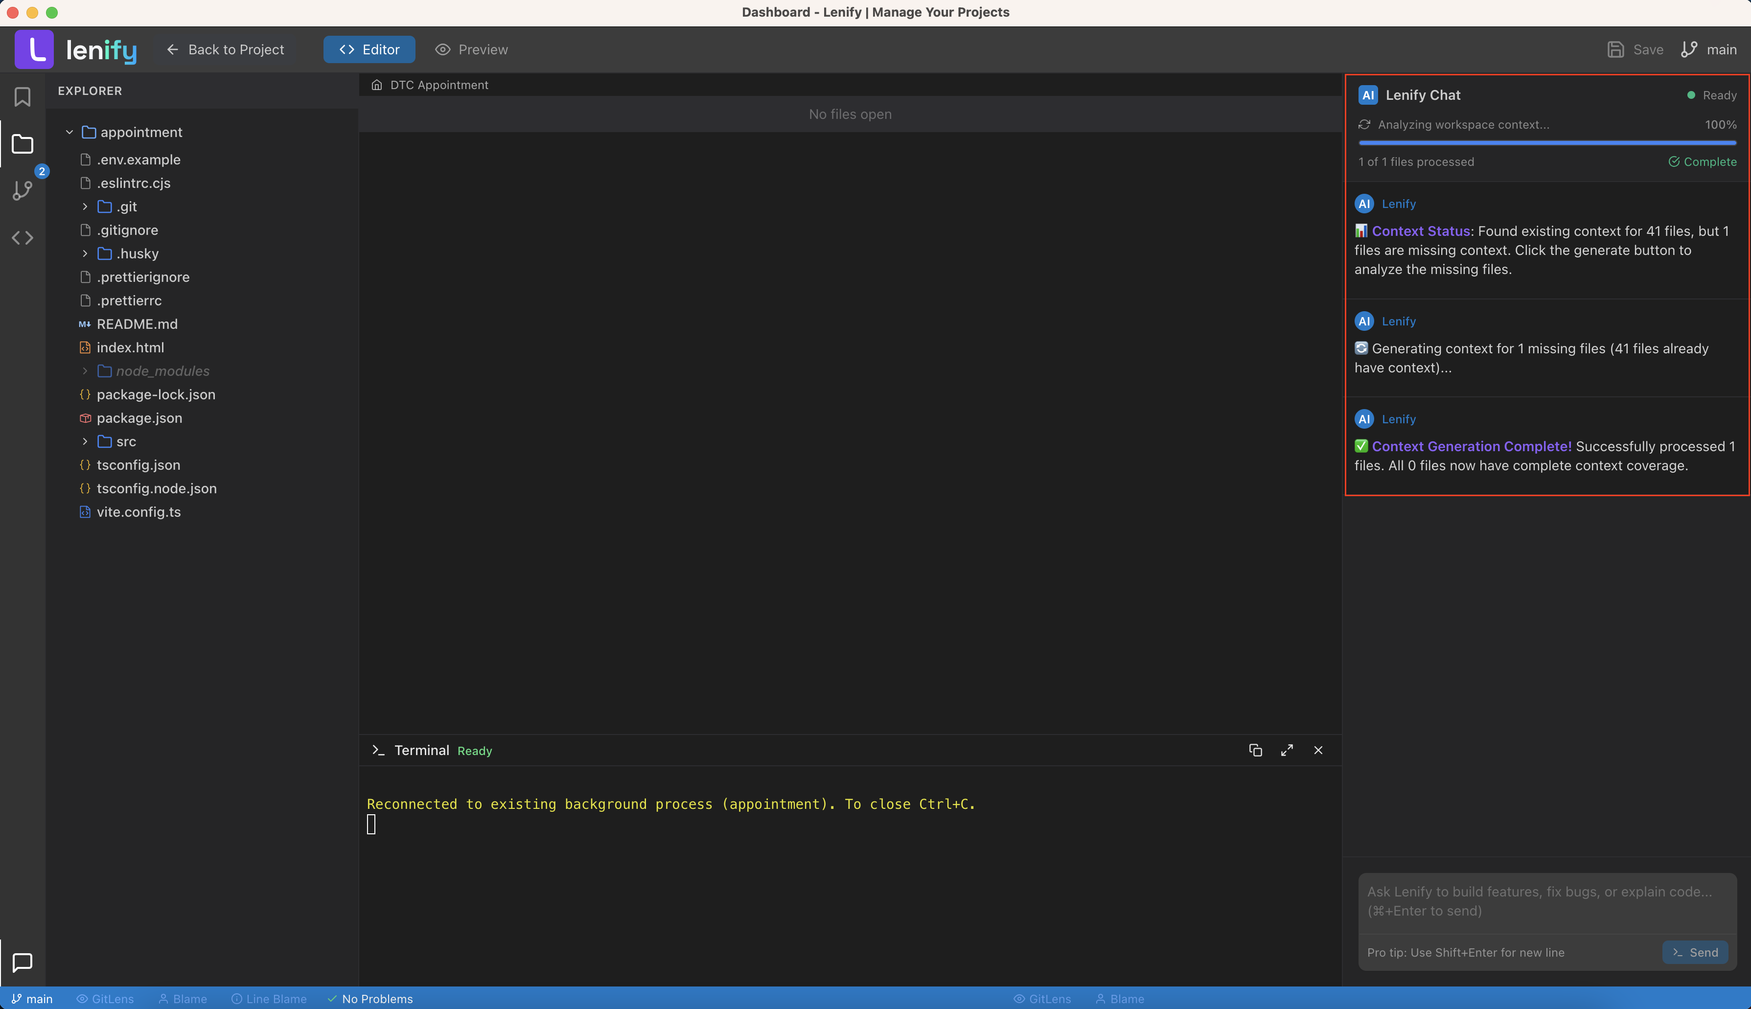Select the code editor icon in the sidebar

22,237
